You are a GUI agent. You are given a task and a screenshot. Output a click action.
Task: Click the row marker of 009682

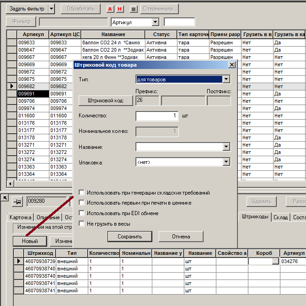(x=12, y=86)
